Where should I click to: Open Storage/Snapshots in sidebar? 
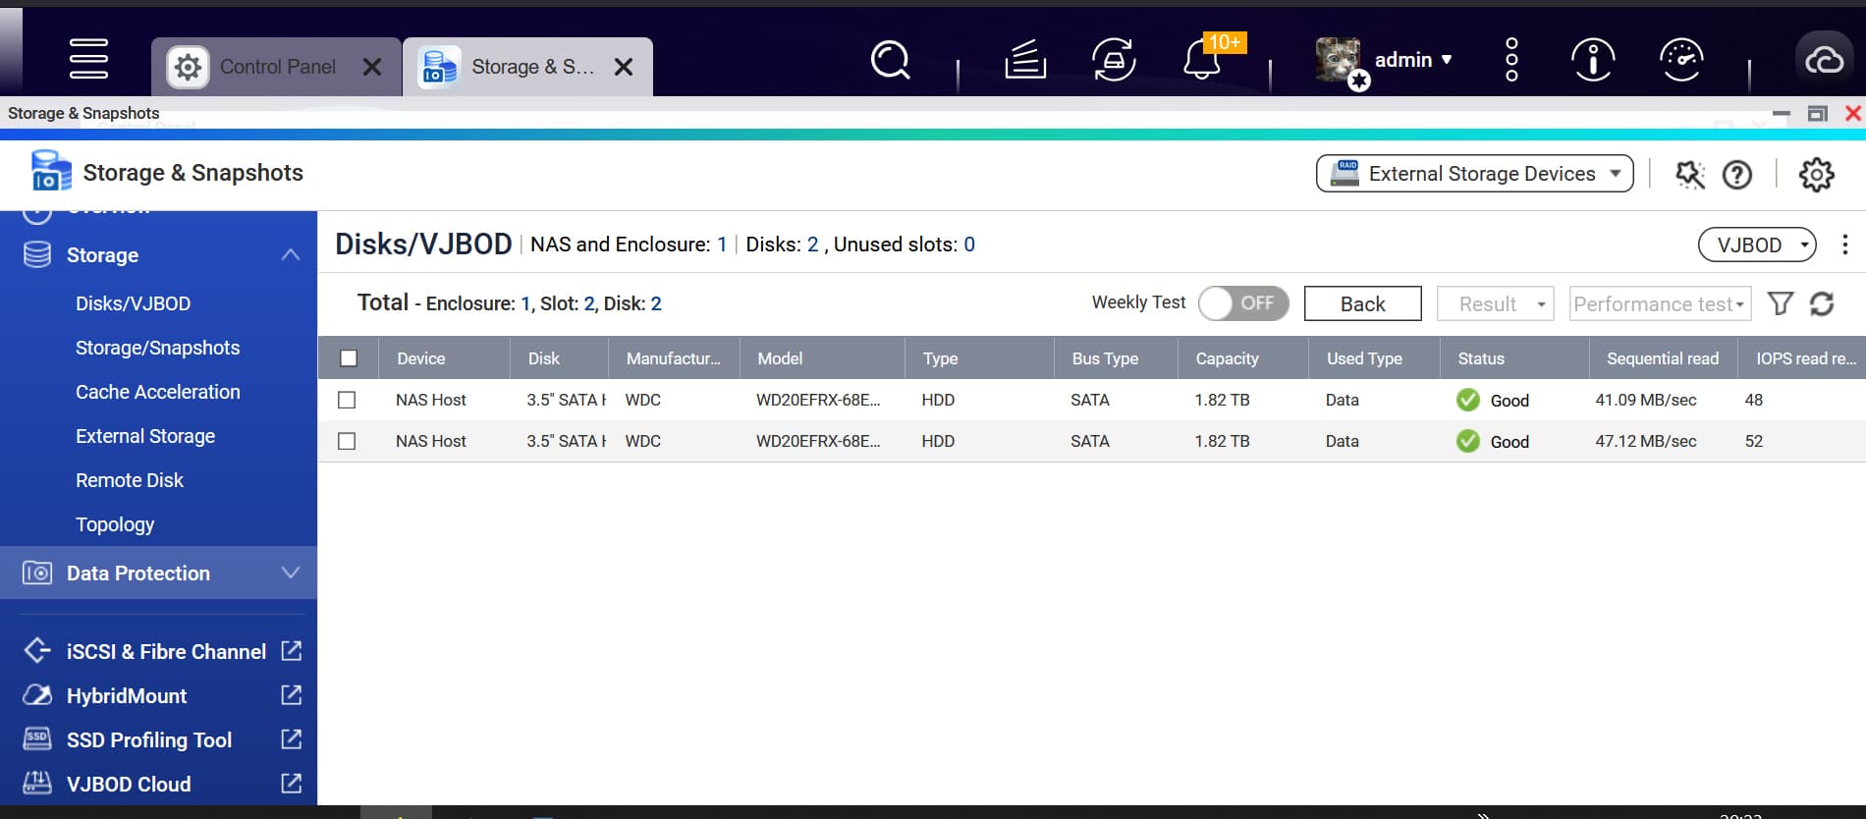[157, 348]
